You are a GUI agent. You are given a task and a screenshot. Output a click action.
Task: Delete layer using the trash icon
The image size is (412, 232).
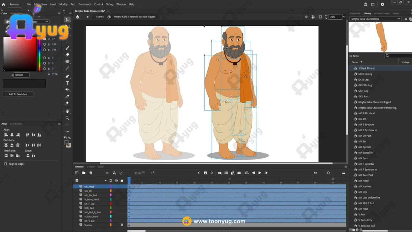pyautogui.click(x=91, y=173)
